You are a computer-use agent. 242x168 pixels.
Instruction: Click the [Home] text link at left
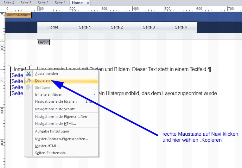tap(18, 69)
